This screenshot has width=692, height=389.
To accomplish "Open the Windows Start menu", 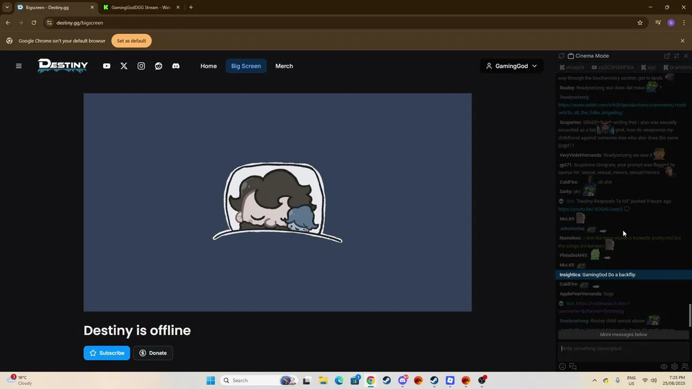I will tap(210, 380).
